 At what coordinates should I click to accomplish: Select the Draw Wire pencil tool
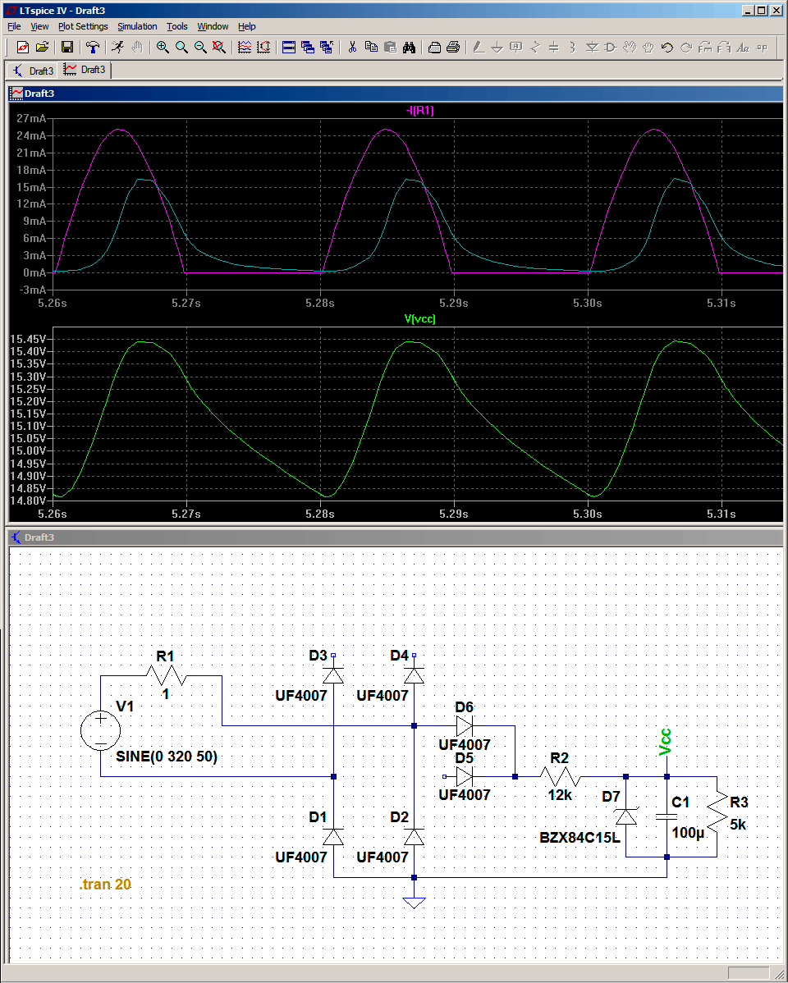tap(478, 47)
